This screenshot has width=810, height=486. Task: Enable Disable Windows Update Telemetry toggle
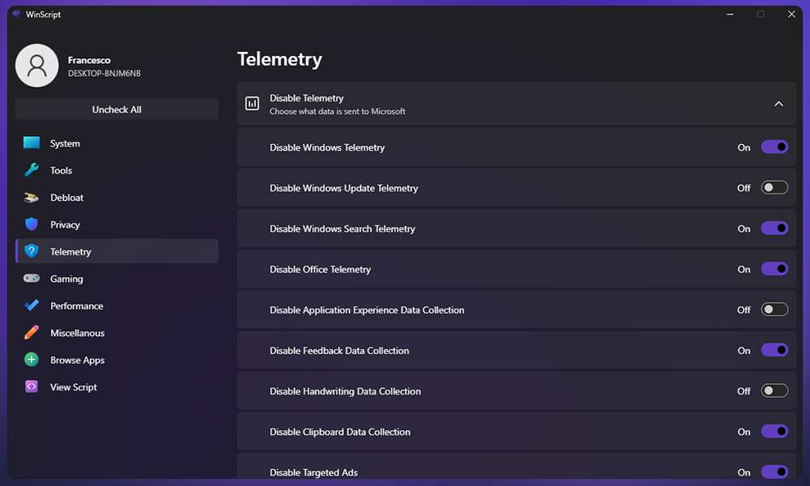pyautogui.click(x=774, y=187)
